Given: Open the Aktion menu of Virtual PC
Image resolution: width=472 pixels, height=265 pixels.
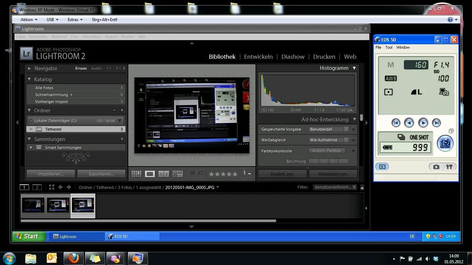Looking at the screenshot, I should pyautogui.click(x=29, y=20).
